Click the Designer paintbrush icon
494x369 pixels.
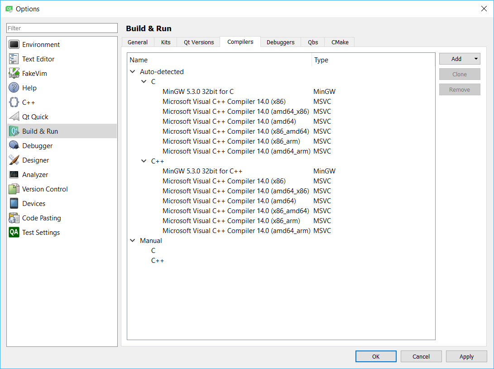pos(14,160)
